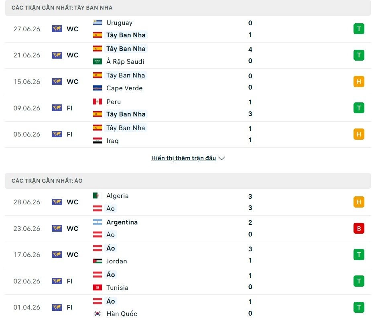Open the 21.06.26 match with Ả Rập Saudi
This screenshot has height=320, width=376.
(188, 55)
